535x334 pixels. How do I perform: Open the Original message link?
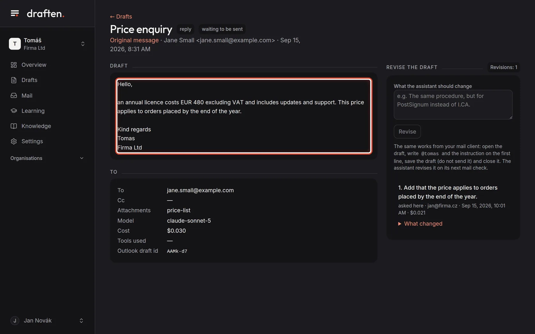pyautogui.click(x=134, y=40)
